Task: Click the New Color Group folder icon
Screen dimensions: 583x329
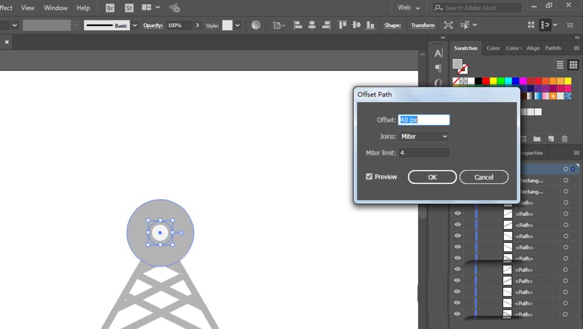Action: coord(536,139)
